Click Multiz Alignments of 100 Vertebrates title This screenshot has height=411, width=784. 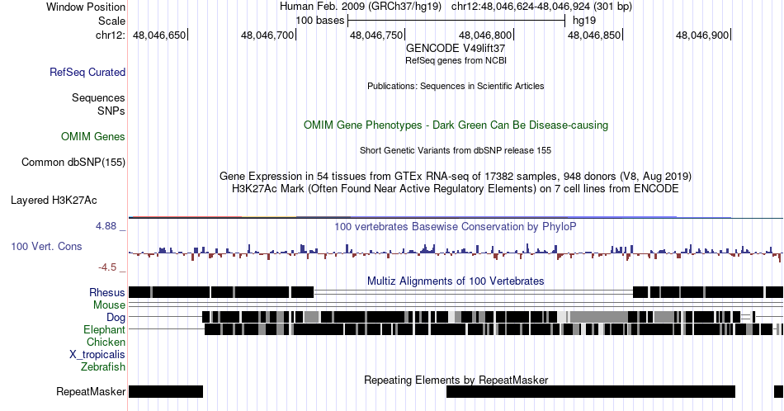click(456, 281)
